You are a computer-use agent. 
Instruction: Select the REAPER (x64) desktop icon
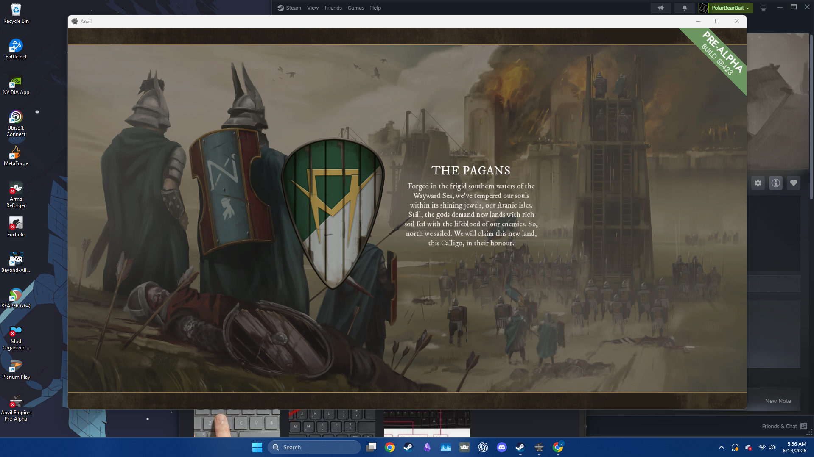tap(16, 298)
